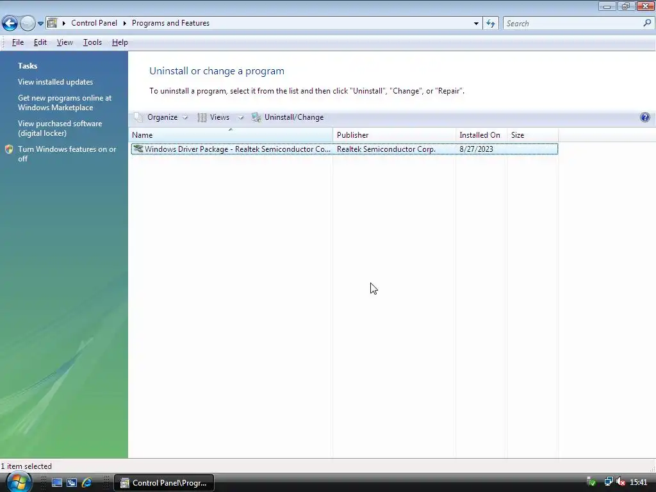Refresh the Programs and Features view
This screenshot has height=492, width=656.
[490, 24]
